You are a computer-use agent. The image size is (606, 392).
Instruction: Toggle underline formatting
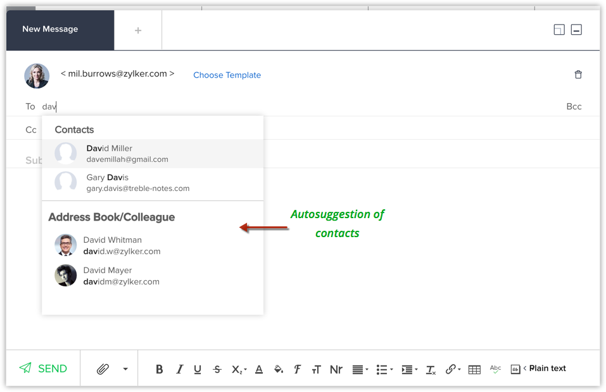tap(198, 369)
